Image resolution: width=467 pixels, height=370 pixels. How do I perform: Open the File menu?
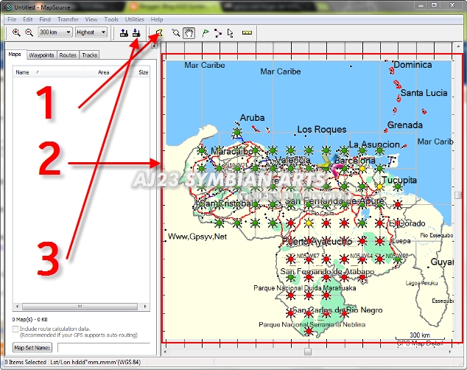(x=12, y=19)
